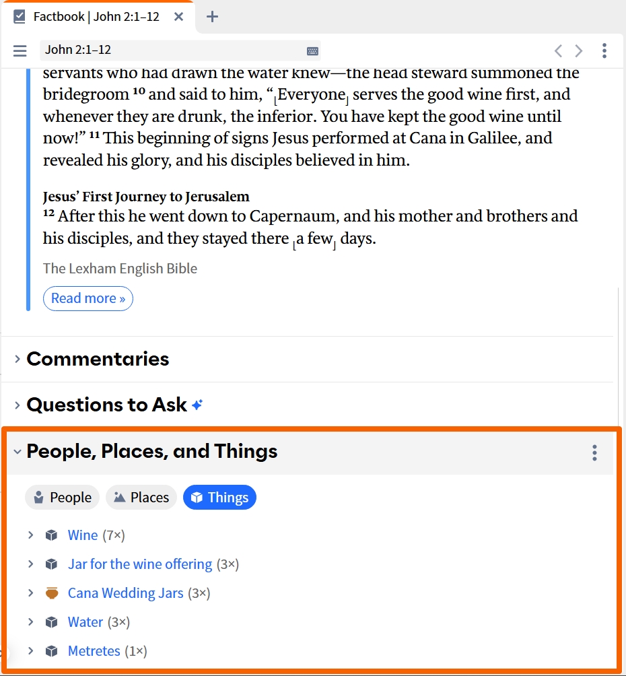The image size is (626, 676).
Task: Select the People filter chip
Action: (63, 498)
